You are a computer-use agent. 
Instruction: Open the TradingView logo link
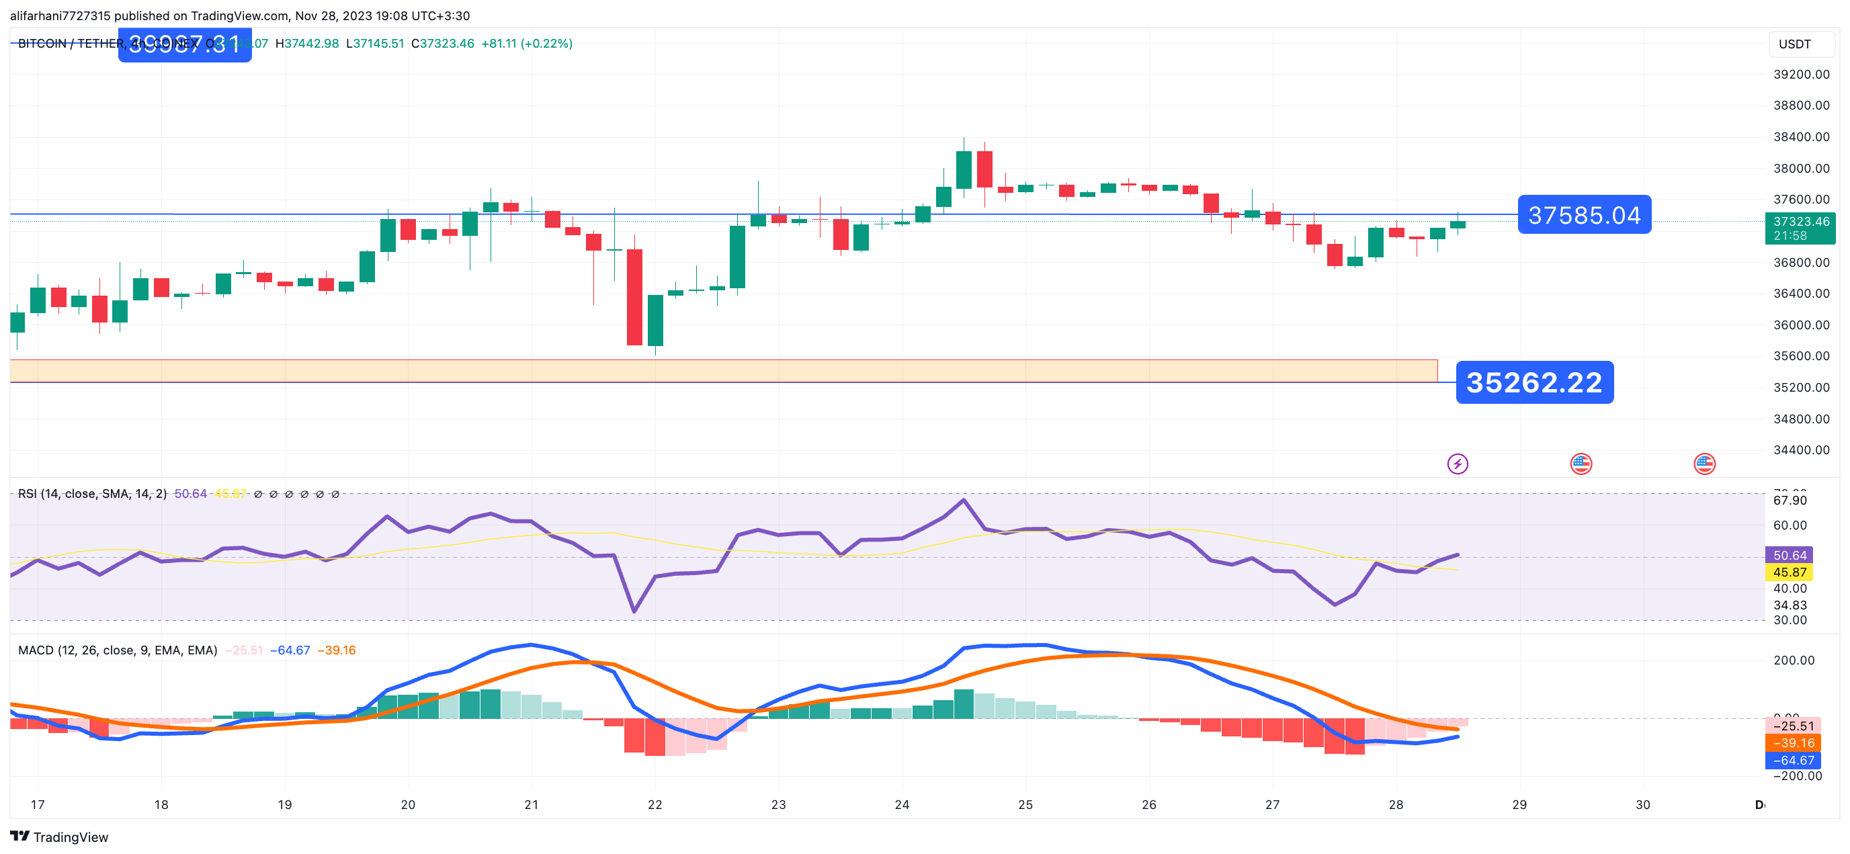[x=59, y=837]
